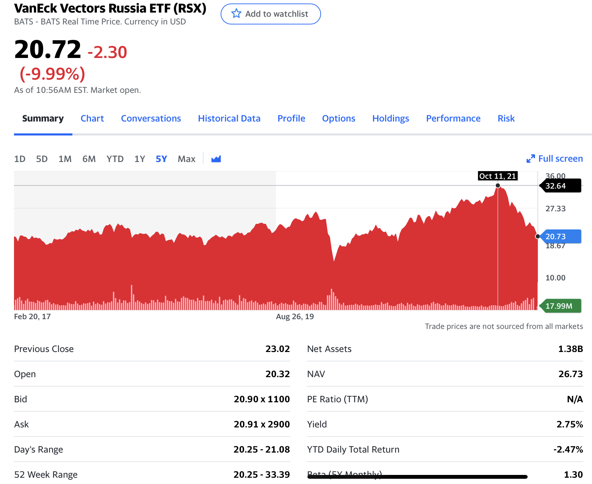Click the Oct 11, 21 chart date marker
The height and width of the screenshot is (484, 592).
point(498,176)
